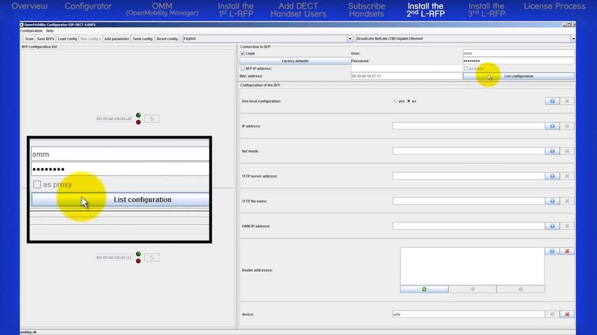Image resolution: width=597 pixels, height=335 pixels.
Task: Click into the Net mask input
Action: [x=468, y=151]
